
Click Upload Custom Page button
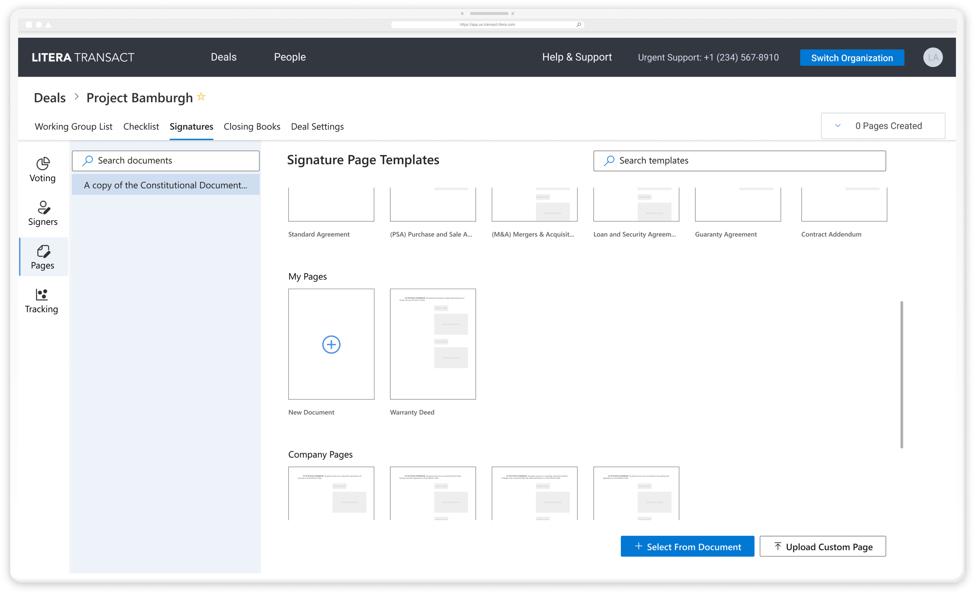tap(822, 546)
